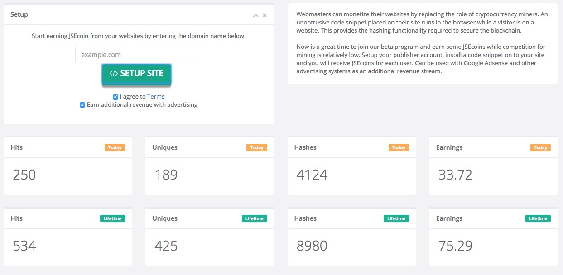Select the 75.29 lifetime earnings value
This screenshot has width=563, height=275.
tap(455, 246)
